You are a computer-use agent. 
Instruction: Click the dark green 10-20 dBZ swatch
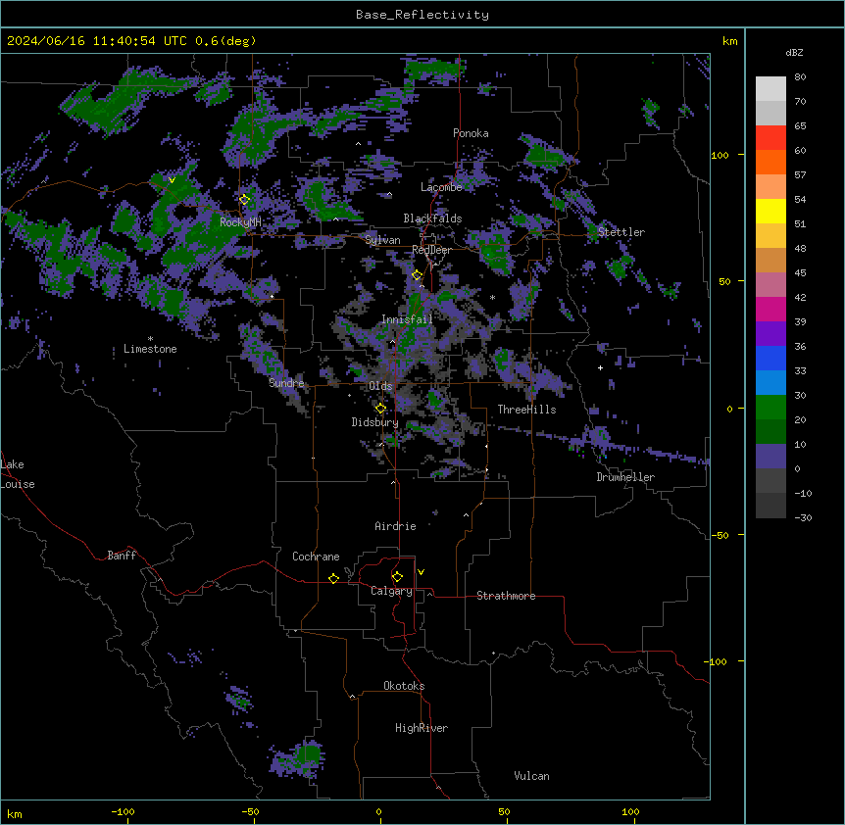(770, 432)
